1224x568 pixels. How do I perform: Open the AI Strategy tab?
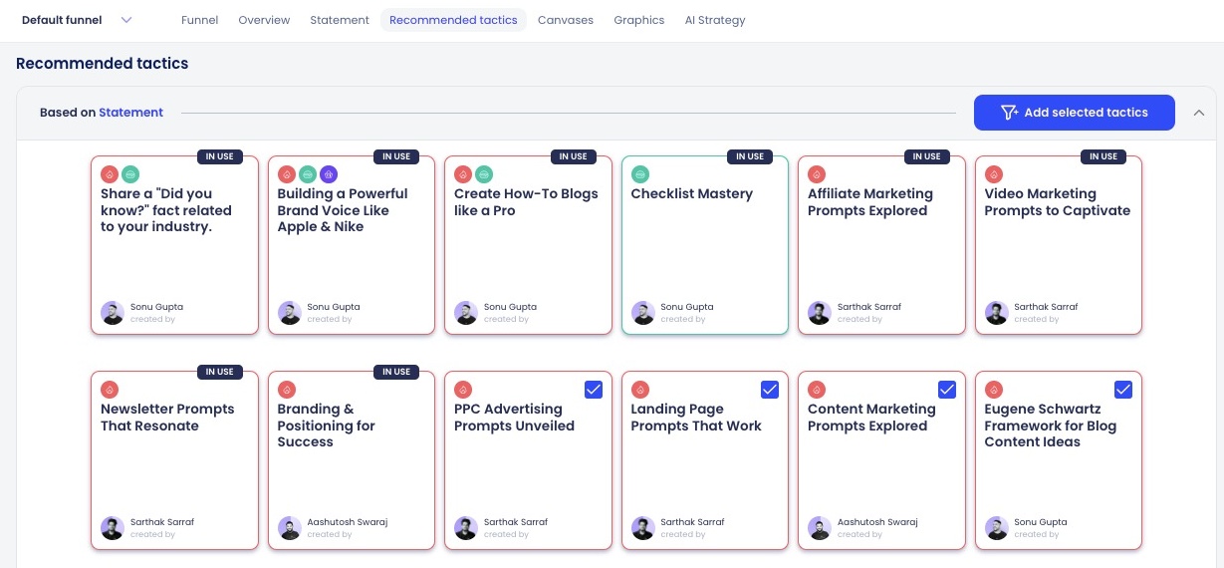point(714,20)
